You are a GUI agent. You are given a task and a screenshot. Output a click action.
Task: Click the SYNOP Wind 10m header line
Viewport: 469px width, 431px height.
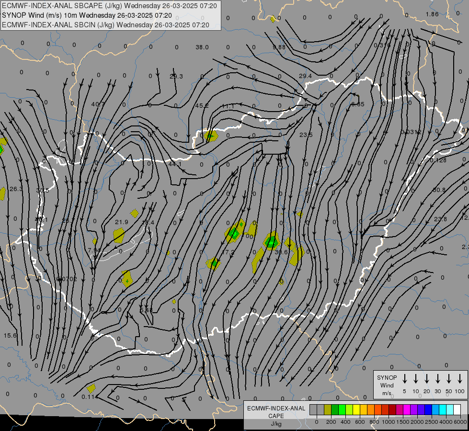87,15
